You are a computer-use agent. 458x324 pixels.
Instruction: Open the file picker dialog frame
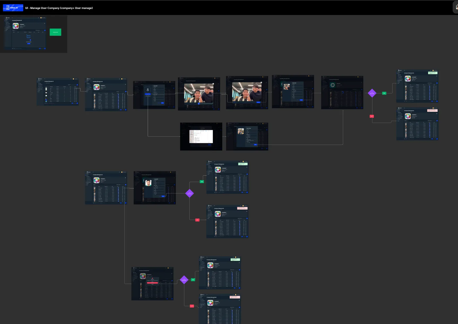[x=201, y=136]
